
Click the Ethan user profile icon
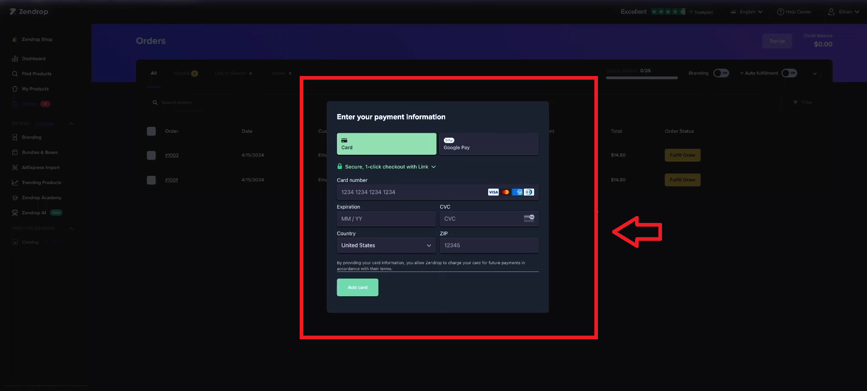(x=831, y=12)
